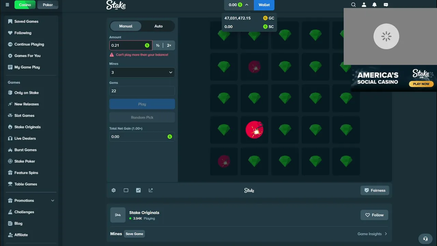
Task: Follow Stake Originals
Action: 375,215
